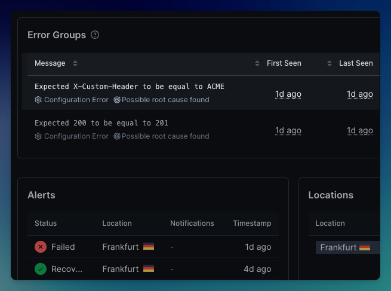The image size is (391, 291).
Task: Click German flag in Failed alert row
Action: [x=149, y=247]
